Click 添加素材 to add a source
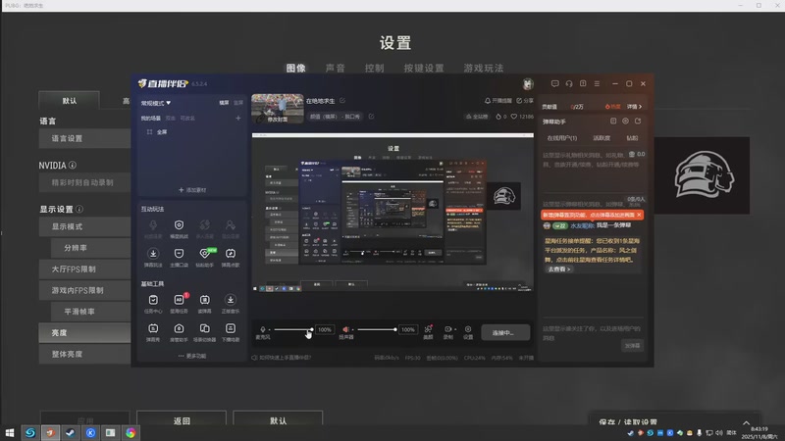Viewport: 785px width, 441px height. click(x=192, y=190)
